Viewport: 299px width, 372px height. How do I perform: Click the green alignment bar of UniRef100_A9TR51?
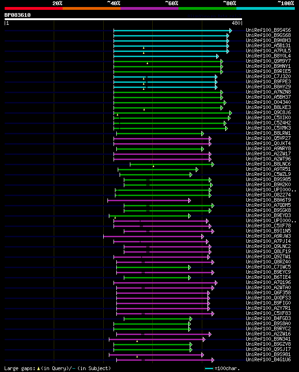click(x=158, y=170)
